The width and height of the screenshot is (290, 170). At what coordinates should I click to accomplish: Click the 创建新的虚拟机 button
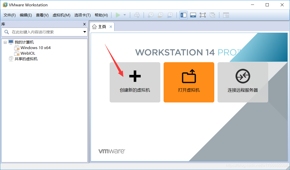[x=135, y=82]
